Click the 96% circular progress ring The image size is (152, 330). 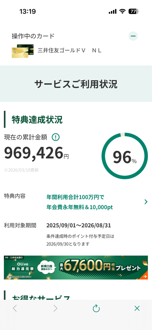click(x=124, y=156)
